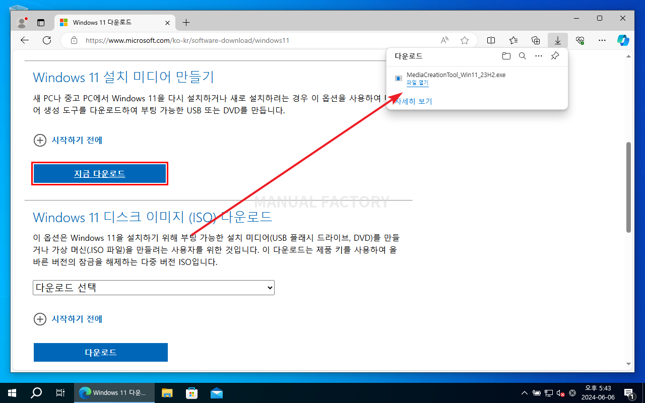The height and width of the screenshot is (403, 645).
Task: Click 파일 열기 link for MediaCreationTool
Action: [417, 83]
